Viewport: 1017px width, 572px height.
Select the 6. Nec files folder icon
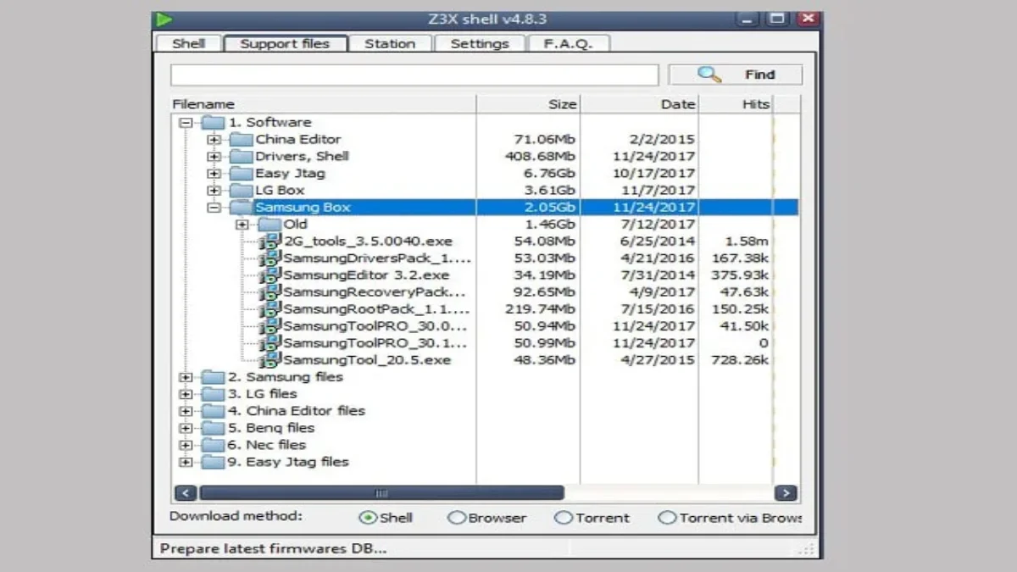pyautogui.click(x=213, y=445)
